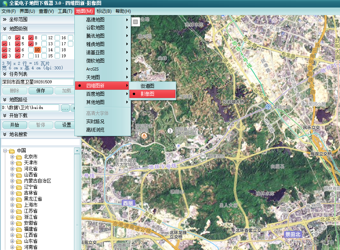Open the 高德地图 submenu
Viewport: 340px width, 250px height.
point(103,20)
